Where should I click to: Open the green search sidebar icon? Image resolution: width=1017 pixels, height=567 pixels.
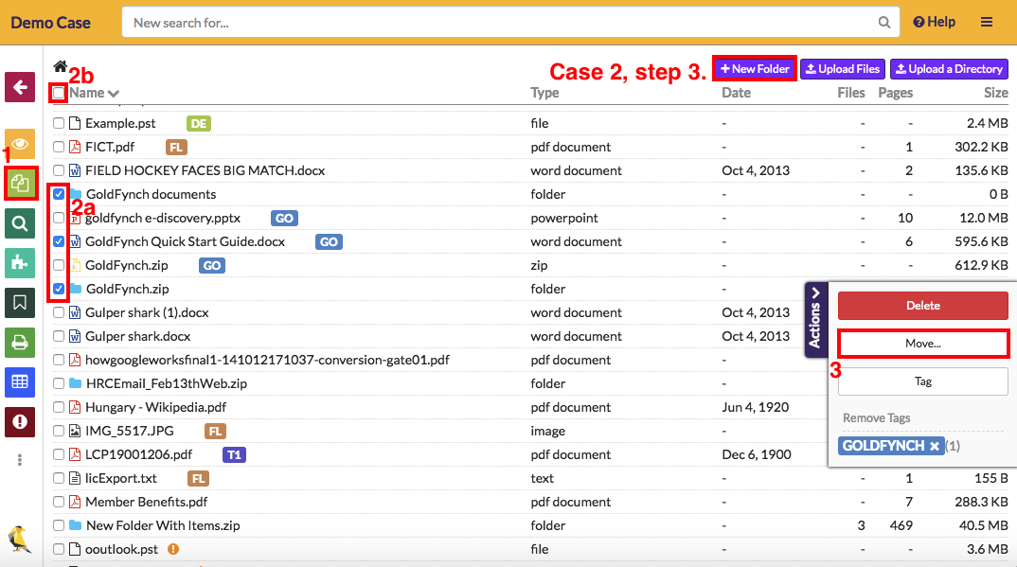tap(20, 223)
